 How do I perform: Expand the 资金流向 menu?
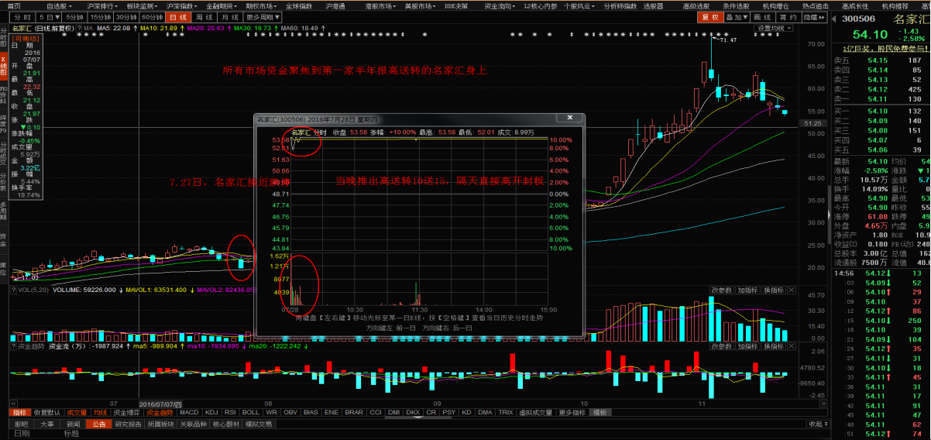(500, 5)
